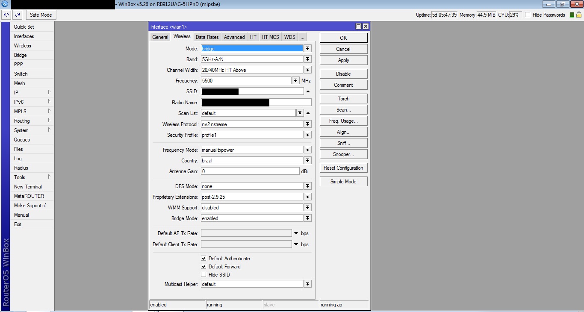Click the WinBox logo in title bar
Viewport: 584px width, 312px height.
5,4
